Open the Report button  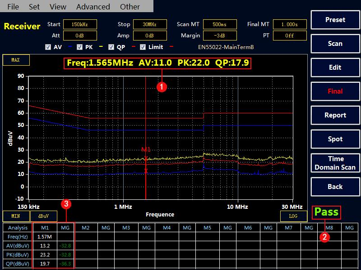click(335, 115)
